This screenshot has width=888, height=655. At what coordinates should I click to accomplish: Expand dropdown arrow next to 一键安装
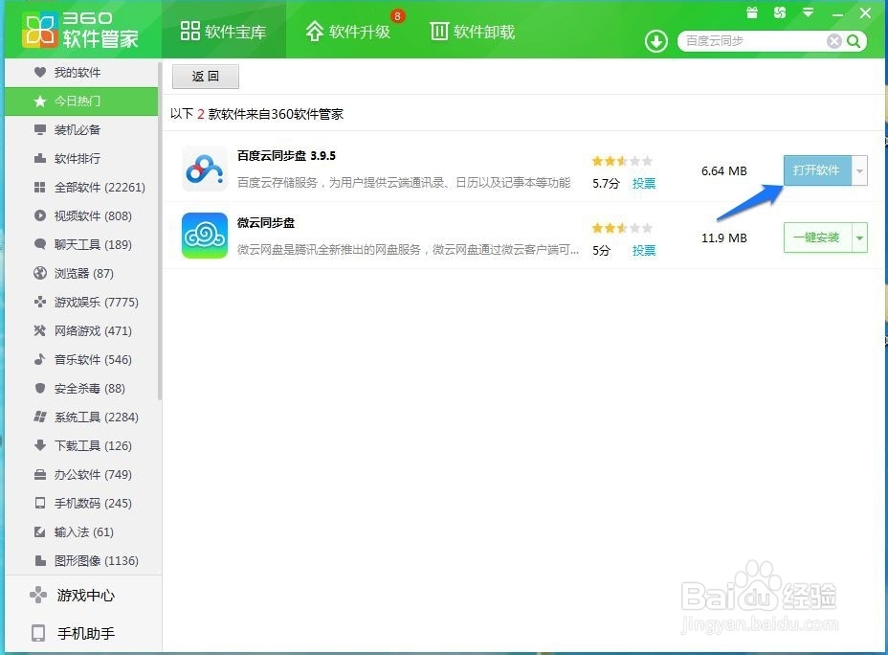pyautogui.click(x=859, y=237)
